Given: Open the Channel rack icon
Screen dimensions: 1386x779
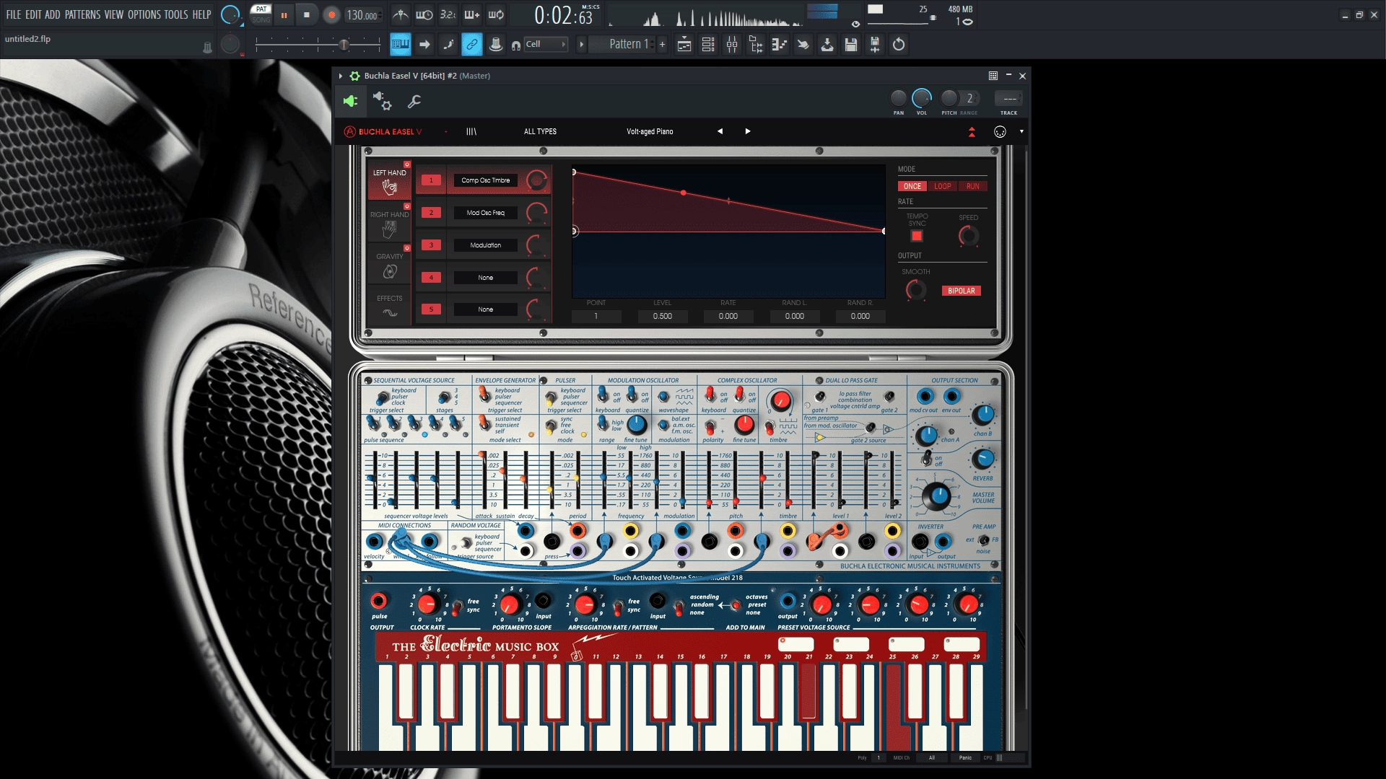Looking at the screenshot, I should (708, 45).
